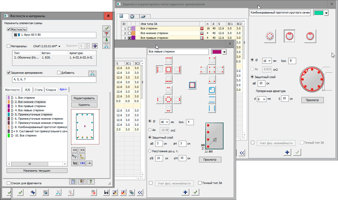
Task: Click the question mark help button
Action: (x=91, y=182)
